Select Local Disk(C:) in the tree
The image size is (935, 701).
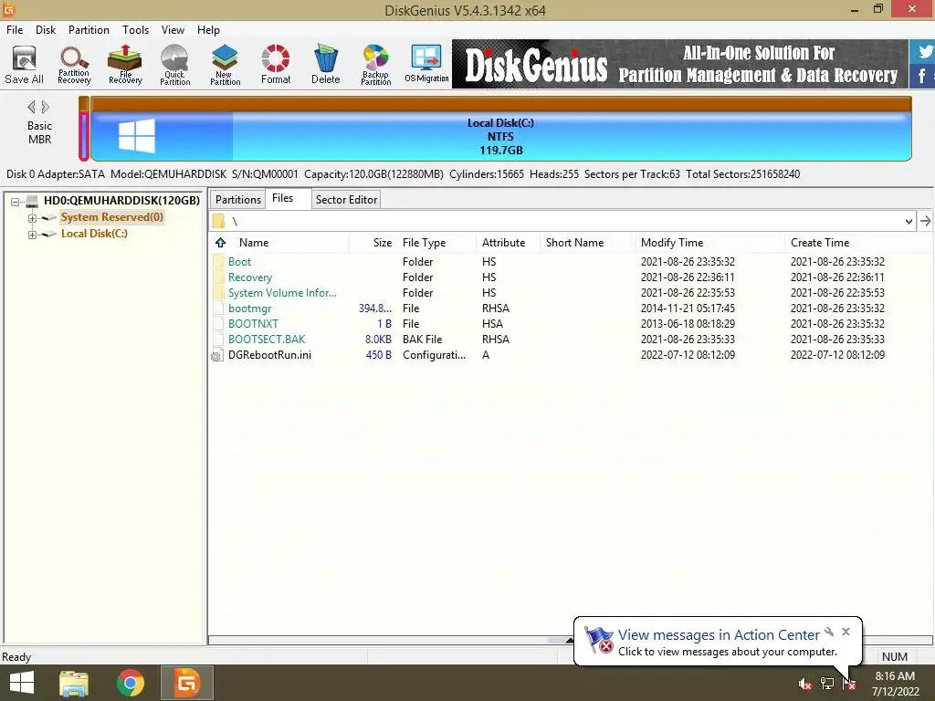click(94, 234)
